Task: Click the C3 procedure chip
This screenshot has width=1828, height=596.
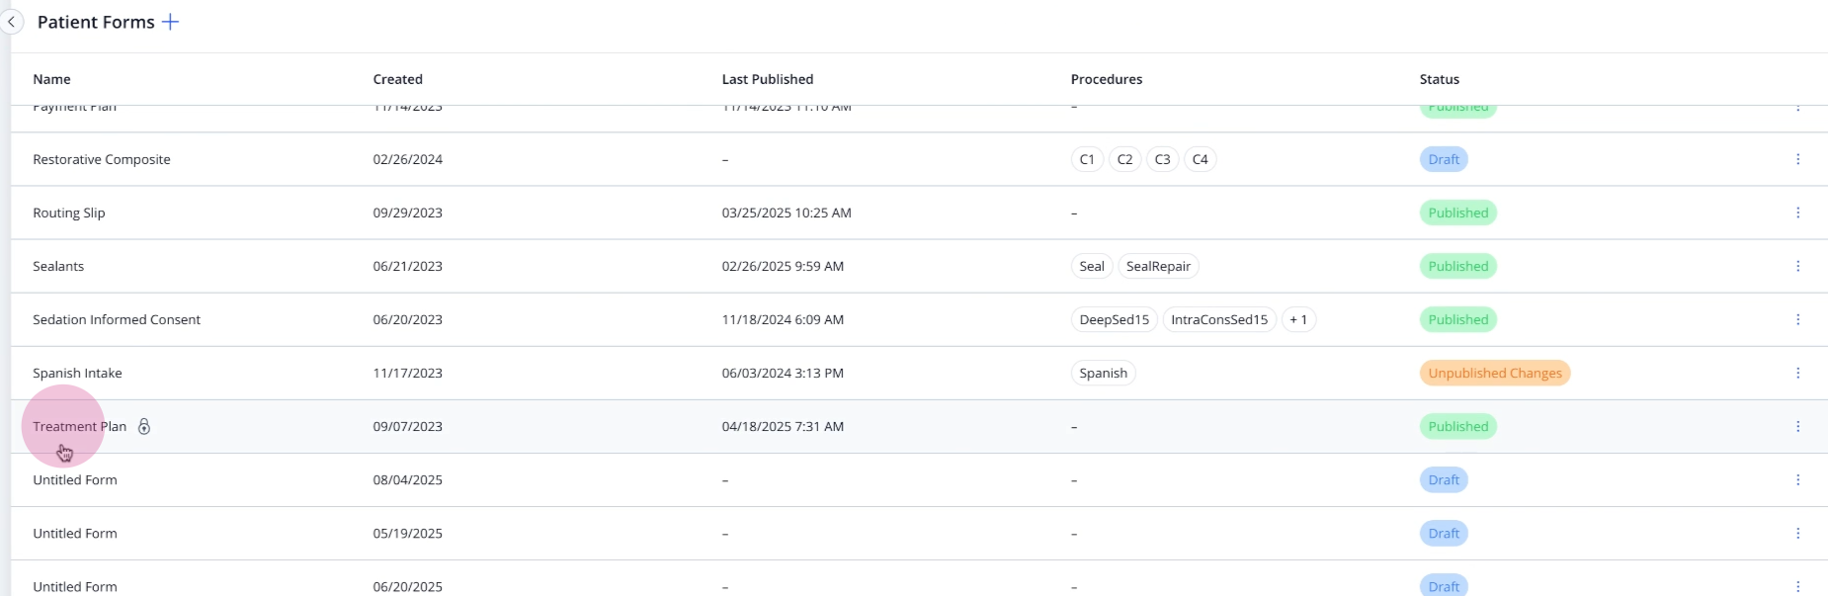Action: click(1162, 159)
